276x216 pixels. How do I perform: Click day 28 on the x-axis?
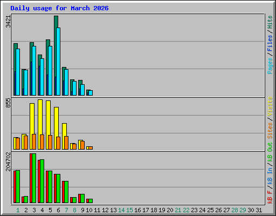click(234, 210)
